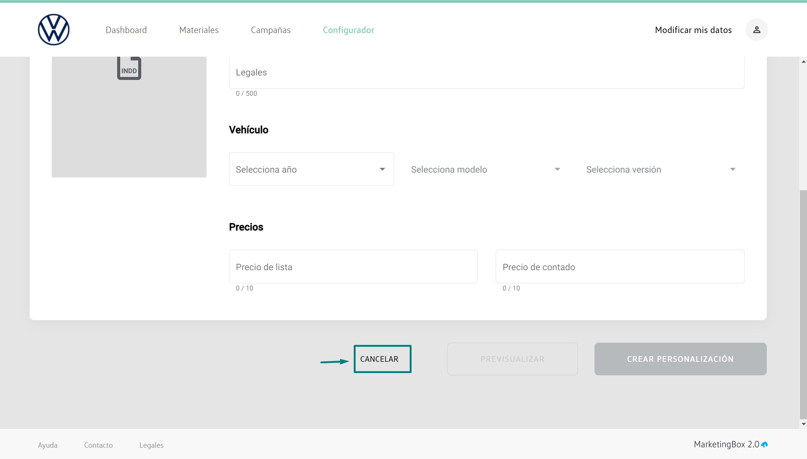Open the Selecciona versión dropdown
Viewport: 807px width, 459px height.
click(661, 169)
